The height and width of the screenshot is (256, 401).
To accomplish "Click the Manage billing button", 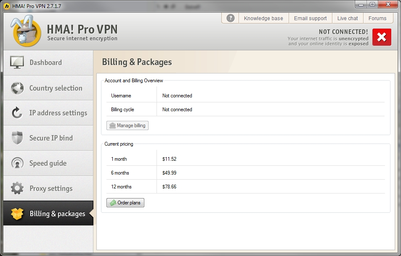I will [x=127, y=125].
